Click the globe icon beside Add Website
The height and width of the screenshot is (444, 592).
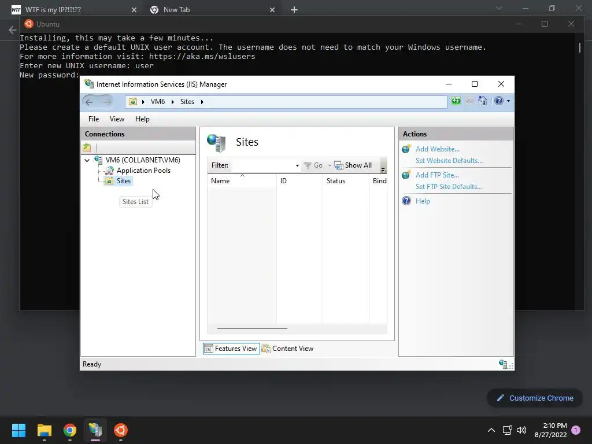click(406, 149)
